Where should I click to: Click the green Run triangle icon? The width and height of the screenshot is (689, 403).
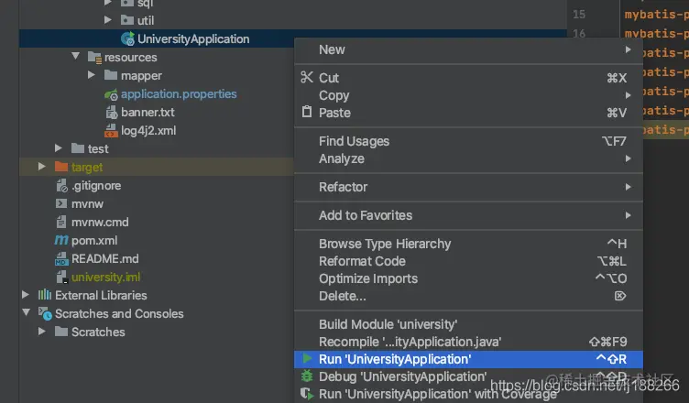pos(307,359)
